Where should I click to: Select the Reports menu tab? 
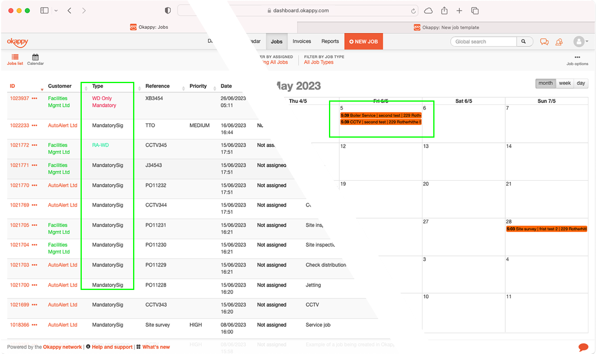pos(330,42)
